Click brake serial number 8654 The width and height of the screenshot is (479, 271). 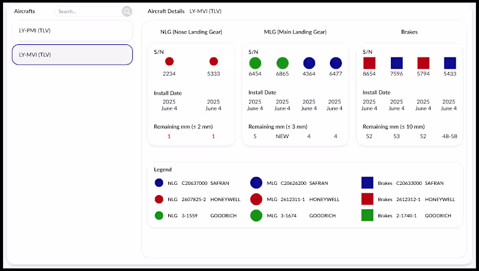click(369, 74)
